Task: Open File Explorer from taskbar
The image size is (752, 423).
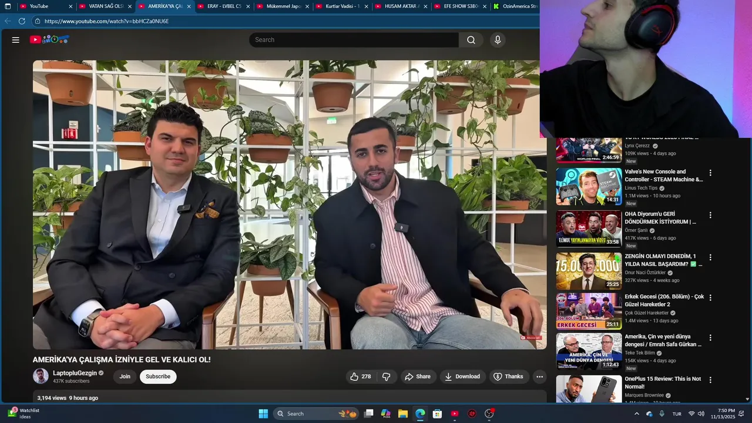Action: pyautogui.click(x=403, y=414)
